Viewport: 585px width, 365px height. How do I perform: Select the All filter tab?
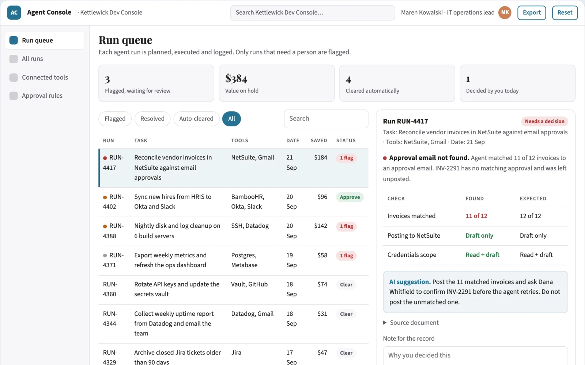231,119
